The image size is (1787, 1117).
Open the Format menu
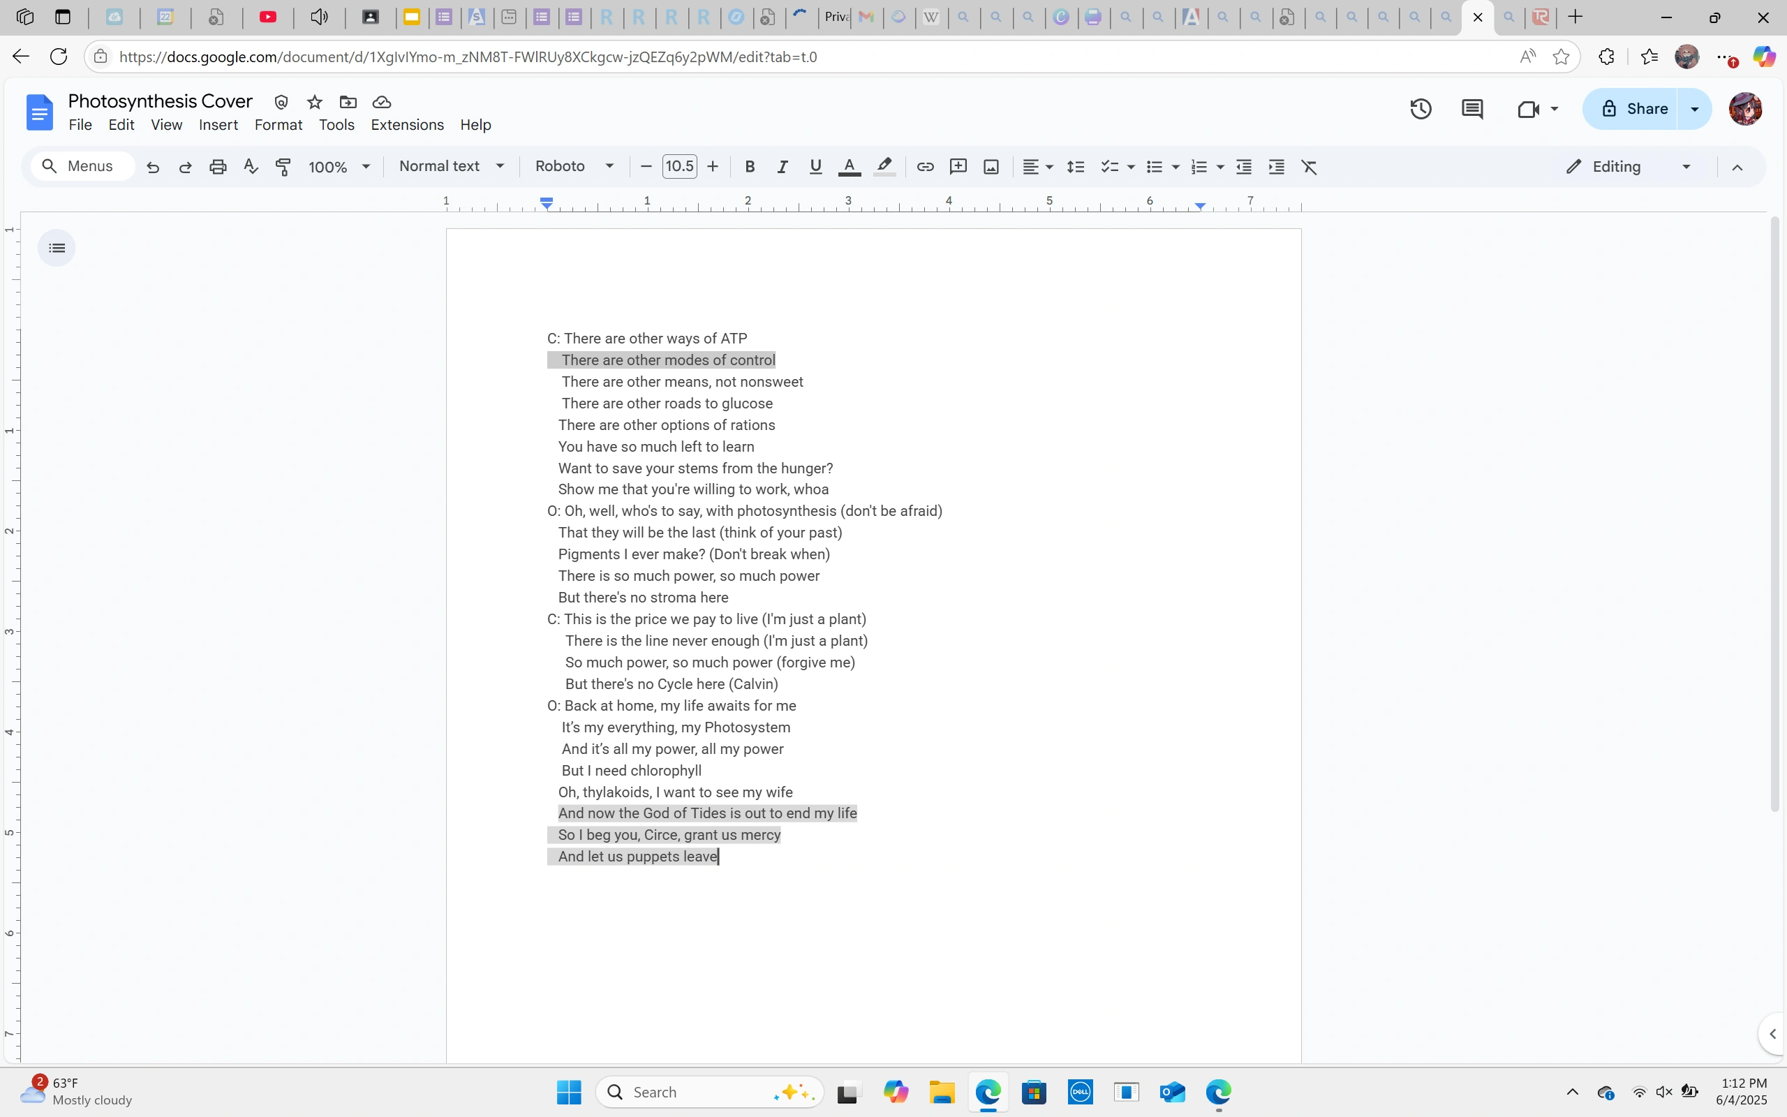(x=279, y=125)
